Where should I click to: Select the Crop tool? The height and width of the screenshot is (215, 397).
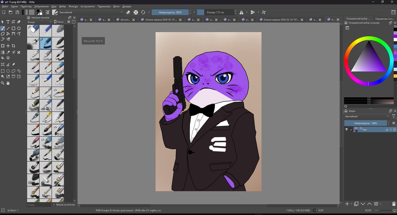point(13,46)
